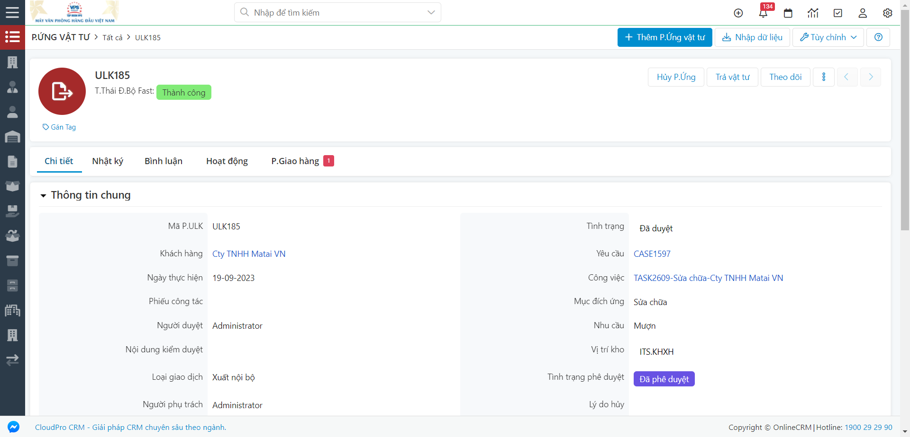Open the more actions vertical dots button
The height and width of the screenshot is (437, 910).
pos(824,77)
